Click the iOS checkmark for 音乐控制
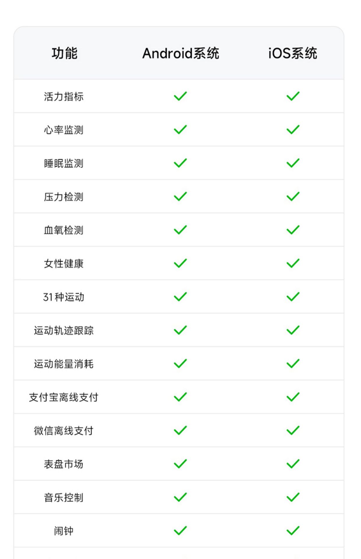Image resolution: width=361 pixels, height=559 pixels. (293, 497)
